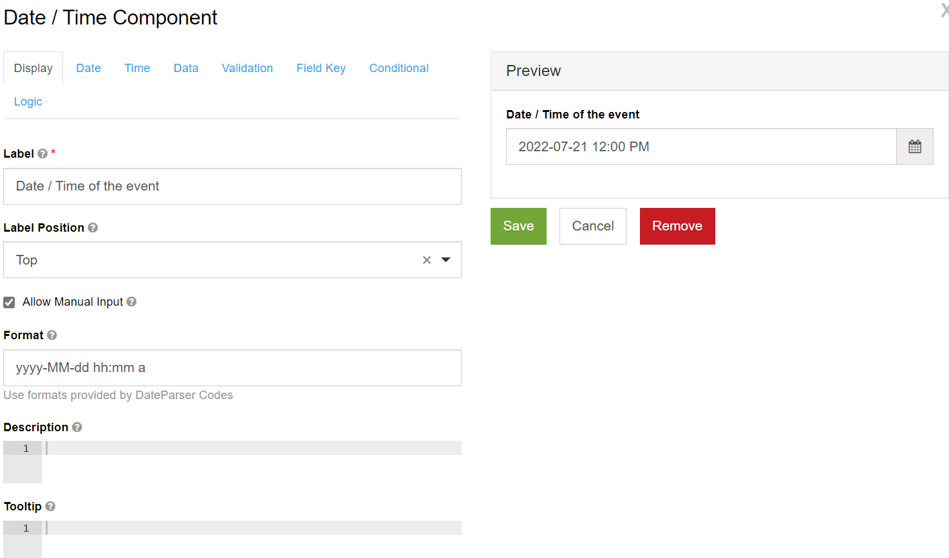Click the Description help icon

coord(77,427)
